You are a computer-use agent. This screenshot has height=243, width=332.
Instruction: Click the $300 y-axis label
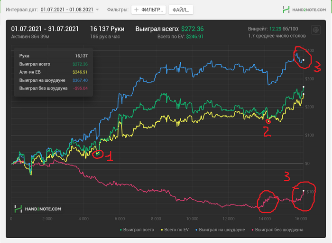click(x=309, y=79)
